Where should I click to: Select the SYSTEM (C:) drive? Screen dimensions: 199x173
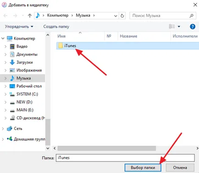[27, 94]
